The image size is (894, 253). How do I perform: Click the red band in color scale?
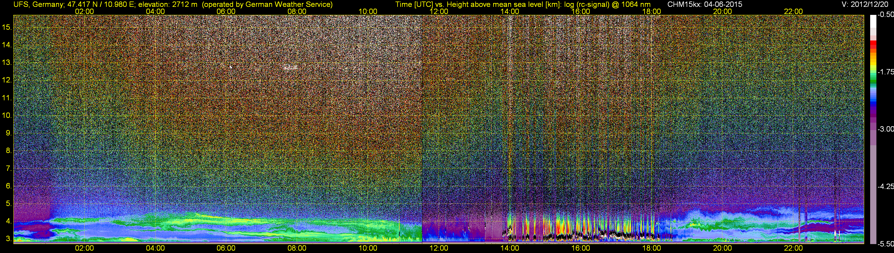tap(873, 45)
